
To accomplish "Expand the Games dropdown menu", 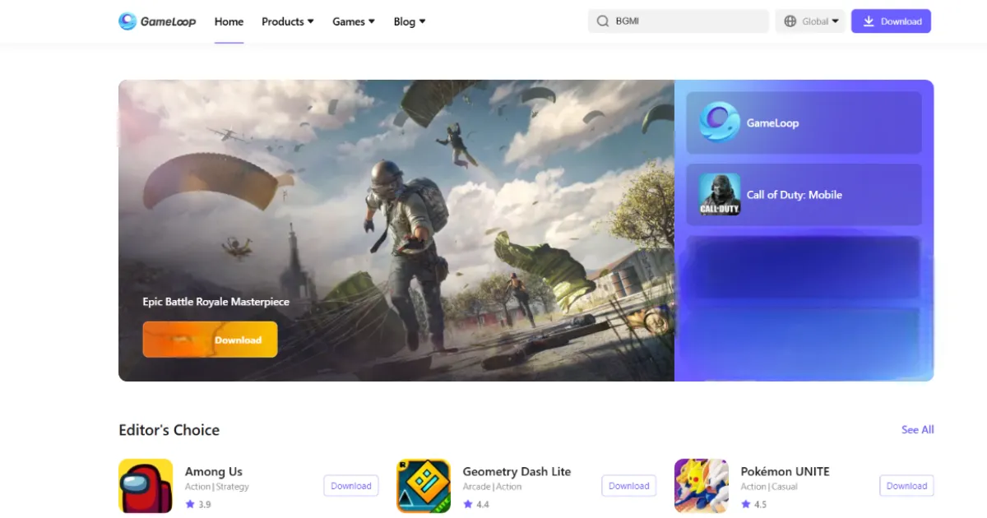I will [x=354, y=21].
